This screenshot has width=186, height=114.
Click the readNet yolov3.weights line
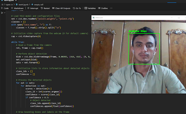click(43, 19)
